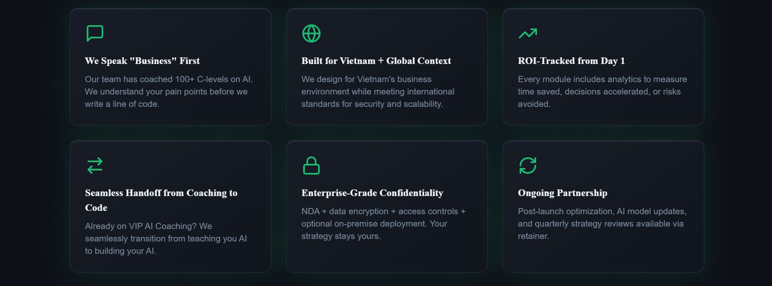The width and height of the screenshot is (772, 286).
Task: Click blank space below the Ongoing Partnership description
Action: 603,257
